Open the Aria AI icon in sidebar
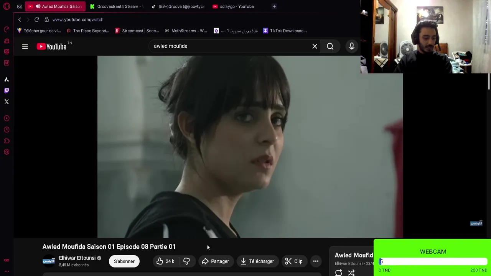Viewport: 491px width, 276px height. point(7,79)
